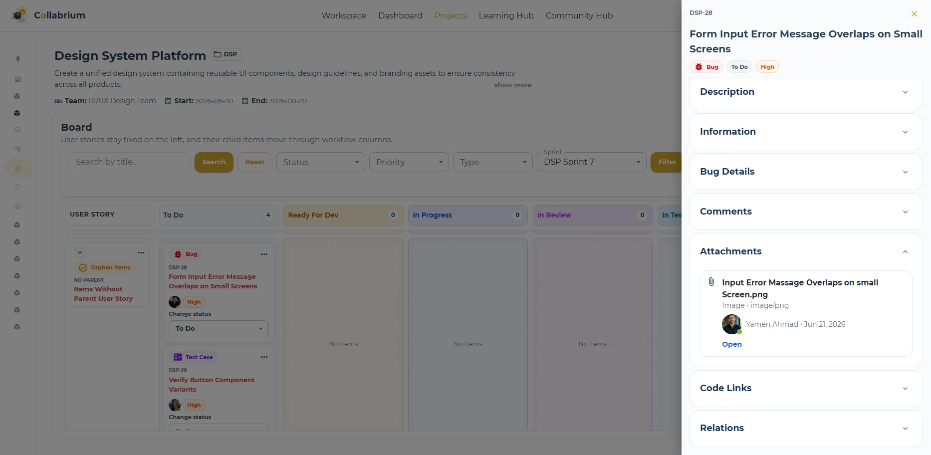Click show more under project description
The image size is (931, 455).
(513, 85)
